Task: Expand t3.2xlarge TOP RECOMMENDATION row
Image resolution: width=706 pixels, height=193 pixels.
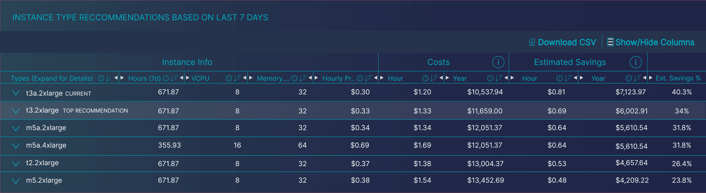Action: [x=16, y=111]
